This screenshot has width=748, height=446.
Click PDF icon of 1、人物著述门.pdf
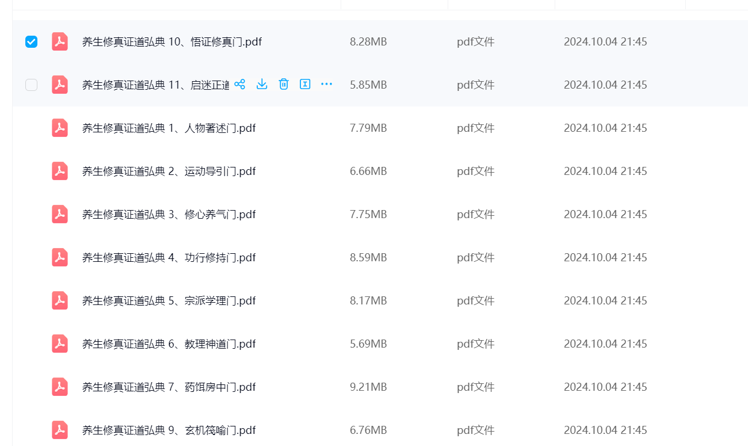pos(60,128)
